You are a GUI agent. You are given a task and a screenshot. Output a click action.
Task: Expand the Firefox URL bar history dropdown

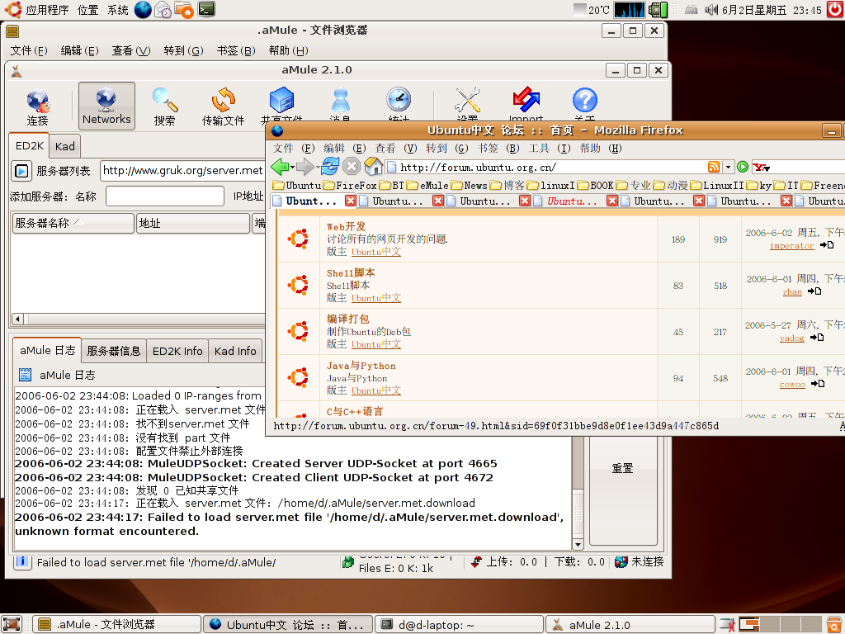tap(728, 167)
